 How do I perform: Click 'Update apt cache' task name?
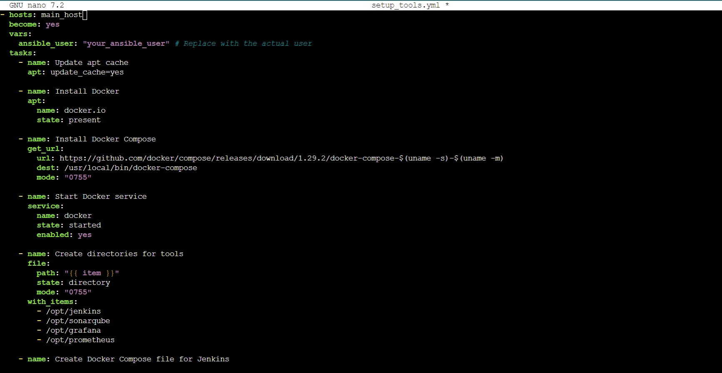click(x=92, y=63)
